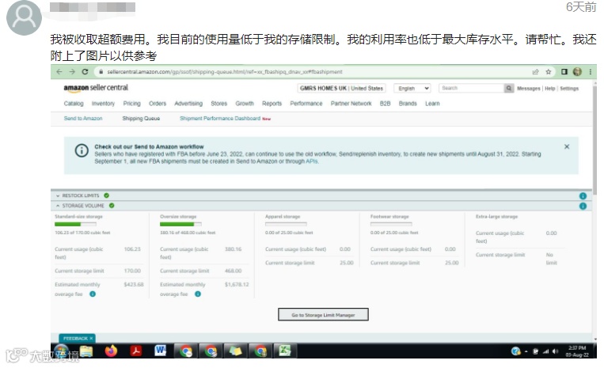Screen dimensions: 604x368
Task: Open the Inventory menu
Action: point(103,104)
